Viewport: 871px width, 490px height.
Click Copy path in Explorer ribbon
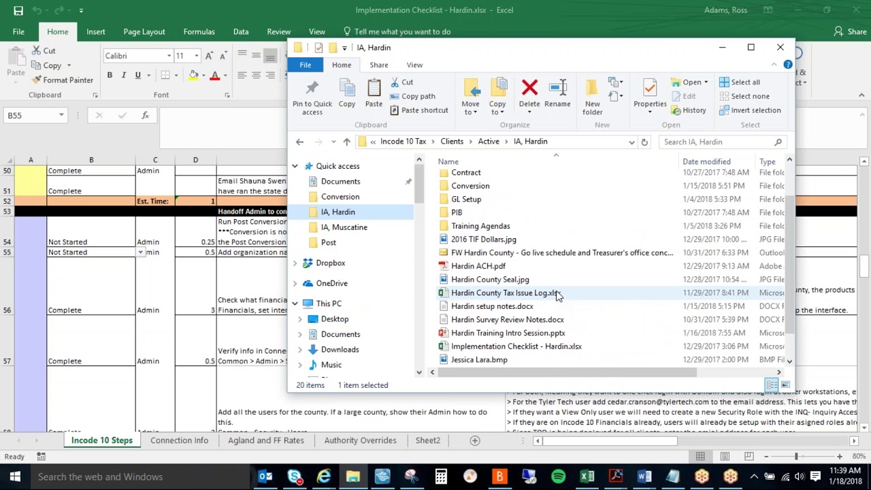point(412,96)
